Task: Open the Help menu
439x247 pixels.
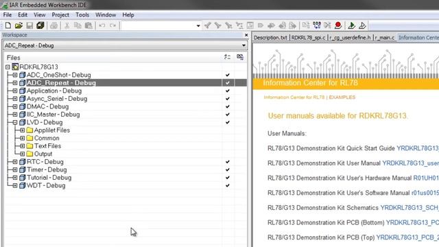Action: point(128,15)
